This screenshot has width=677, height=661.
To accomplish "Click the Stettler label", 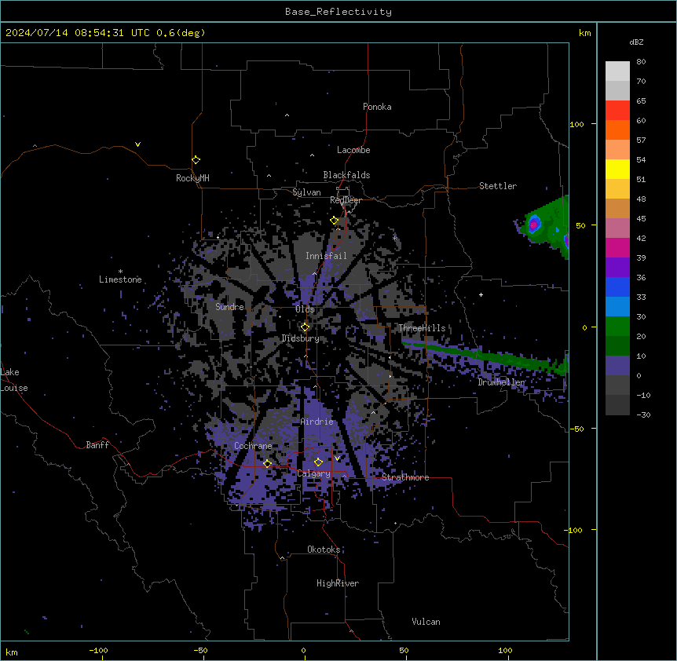I will (497, 186).
